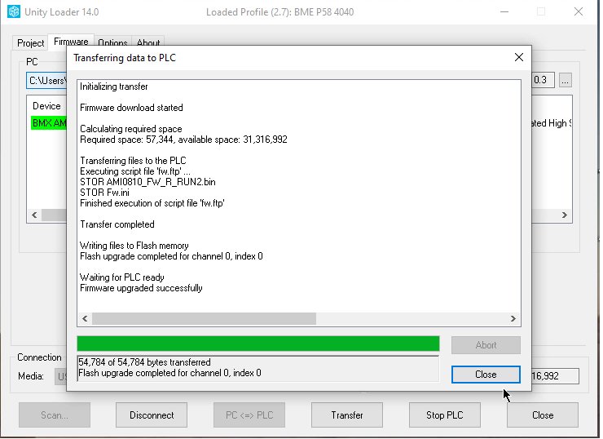Image resolution: width=603 pixels, height=439 pixels.
Task: Click the browse '...' button next to file path
Action: pos(565,80)
